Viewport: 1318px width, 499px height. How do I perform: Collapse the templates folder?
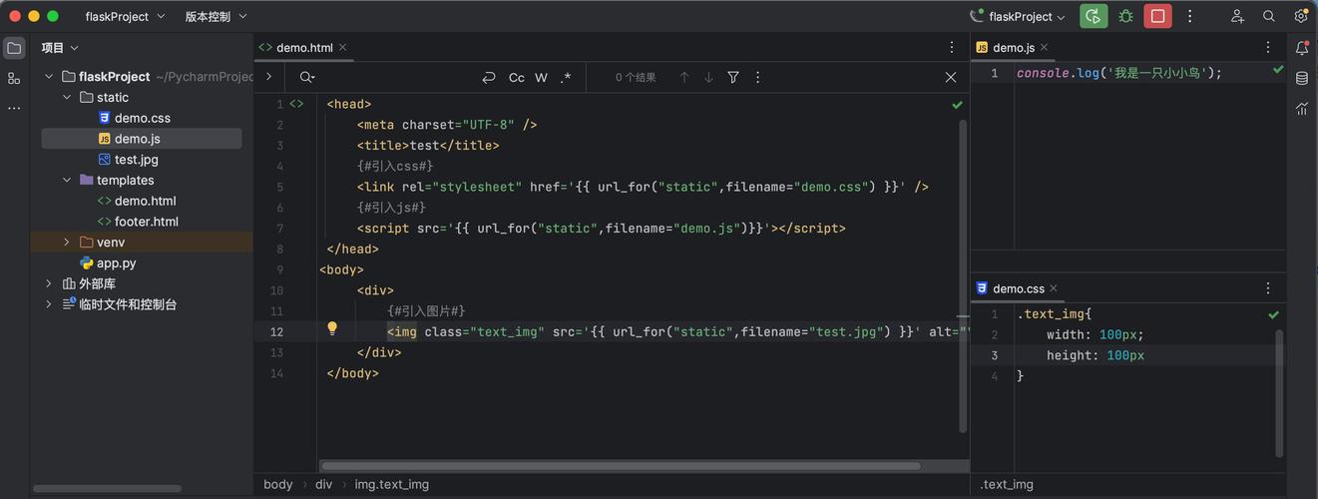pyautogui.click(x=67, y=181)
